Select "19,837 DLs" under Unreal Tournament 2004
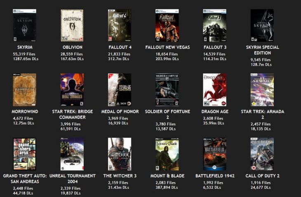Viewport: 301px width, 197px height. coord(71,193)
